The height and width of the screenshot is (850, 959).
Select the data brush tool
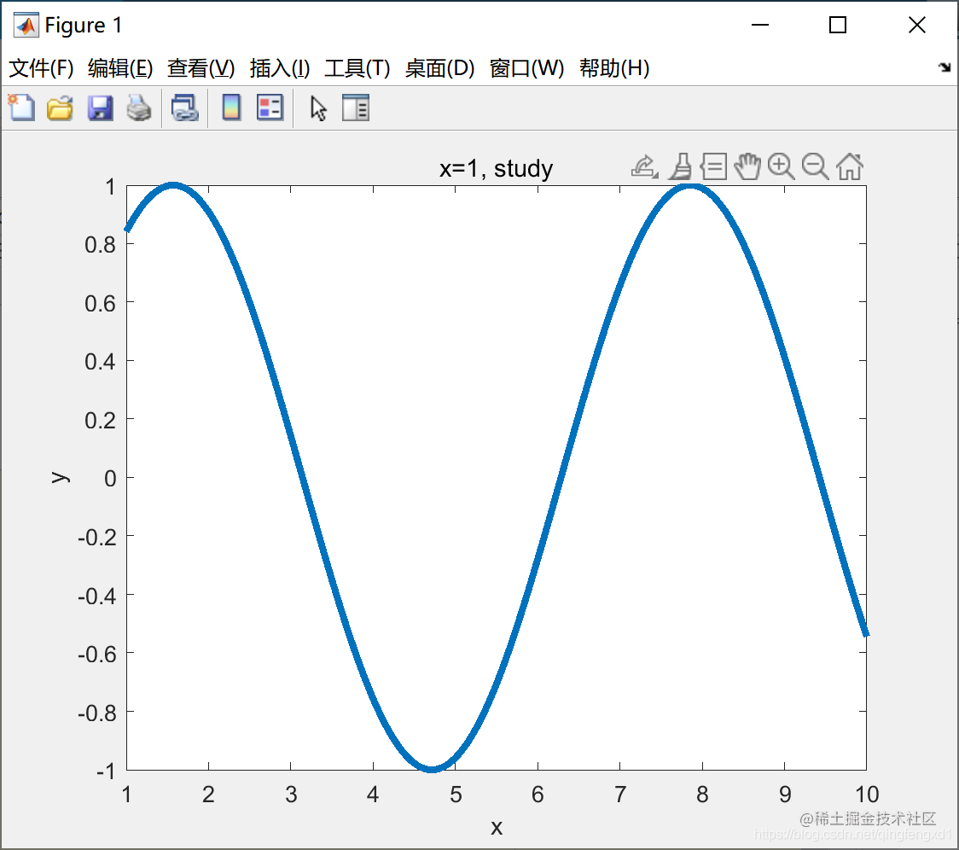click(681, 166)
